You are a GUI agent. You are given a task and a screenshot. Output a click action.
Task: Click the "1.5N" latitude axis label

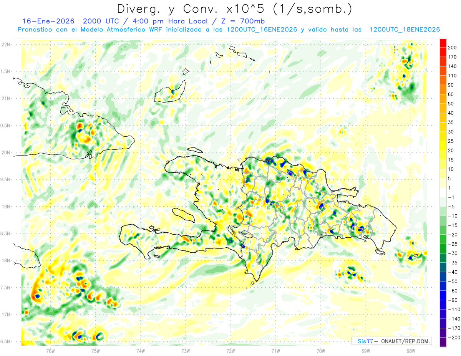5,71
